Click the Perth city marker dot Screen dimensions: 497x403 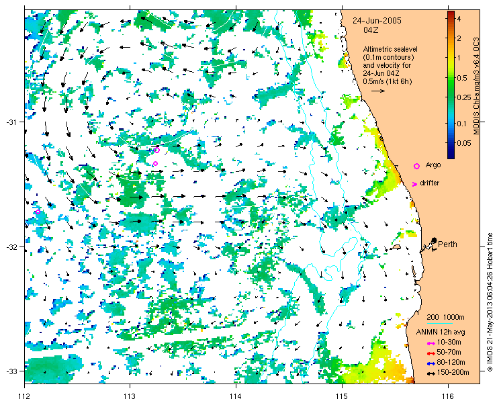435,240
